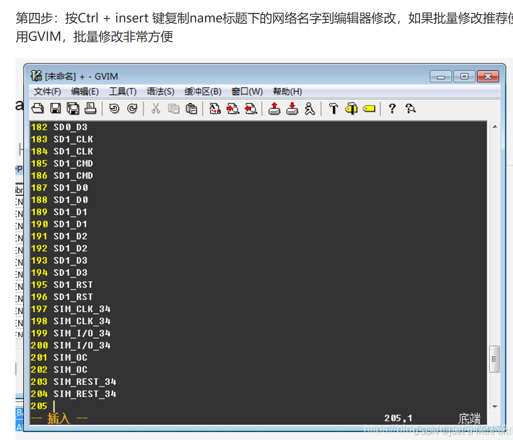
Task: Click SIM_I/O_34 on line 199
Action: tap(82, 333)
